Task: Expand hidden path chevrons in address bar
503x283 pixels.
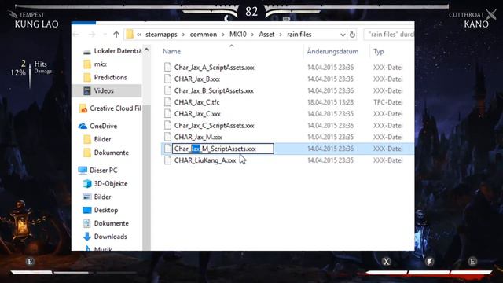Action: pyautogui.click(x=139, y=35)
